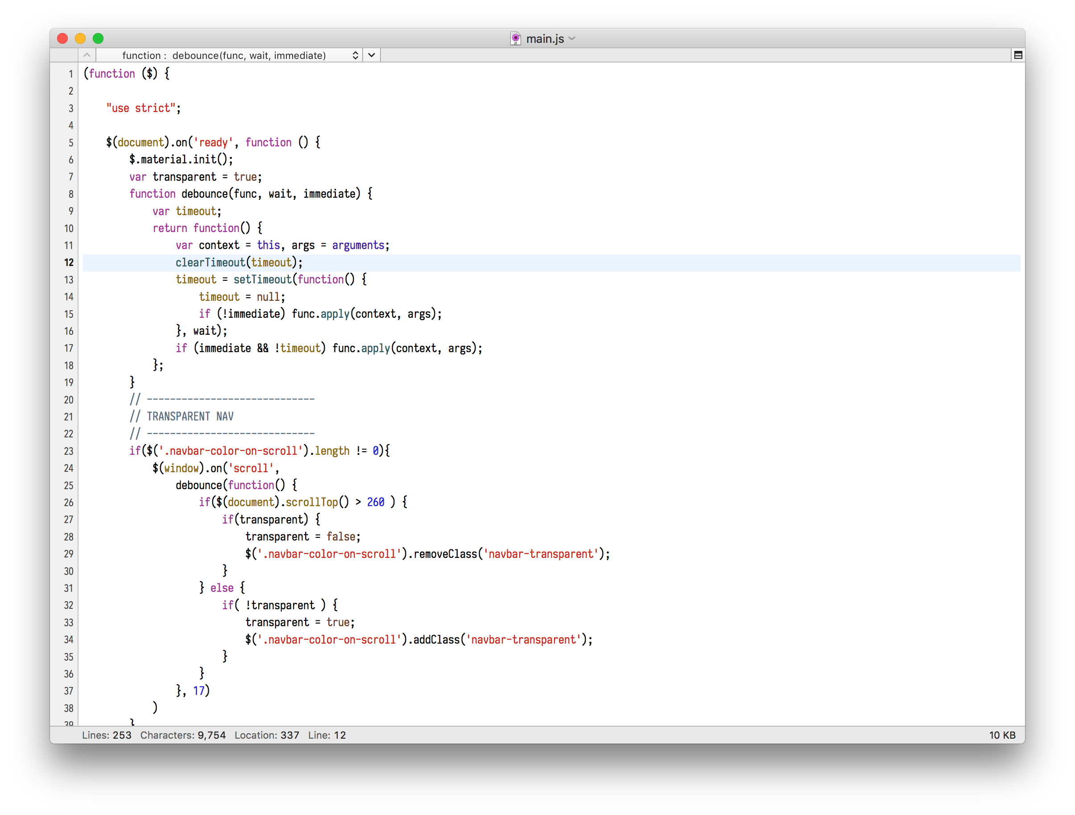Select line number 23 in gutter
This screenshot has height=815, width=1075.
tap(69, 451)
